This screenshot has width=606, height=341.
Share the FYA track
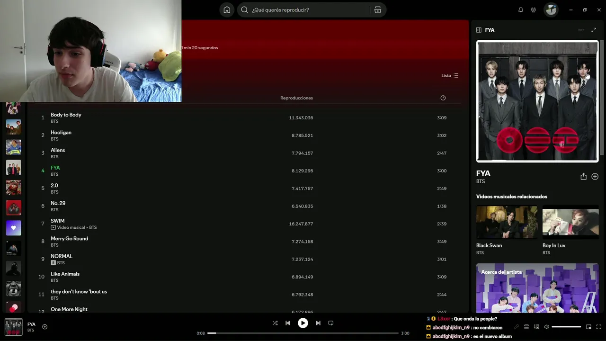tap(583, 176)
